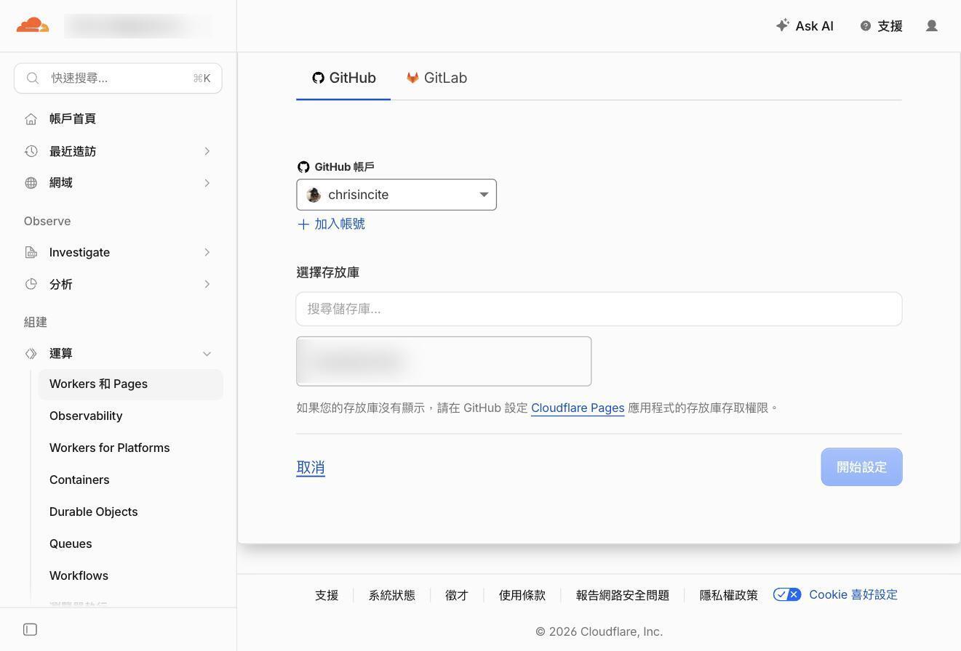Collapse the 運算 section chevron

207,354
